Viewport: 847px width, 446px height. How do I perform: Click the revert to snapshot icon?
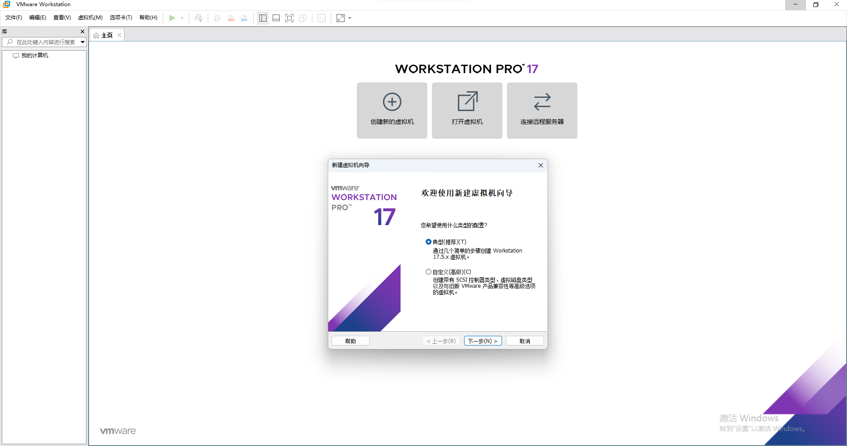tap(231, 18)
